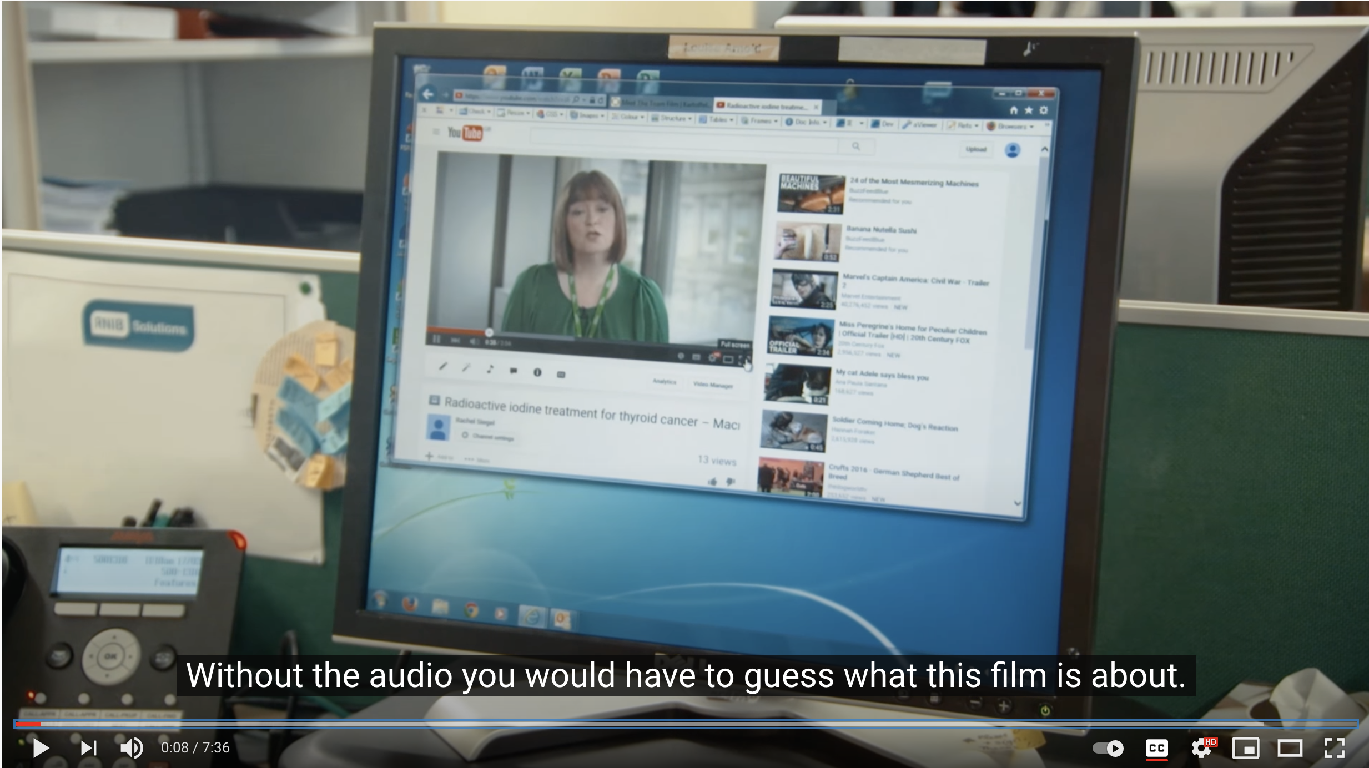This screenshot has width=1369, height=768.
Task: Click the Internet Explorer icon on filmed taskbar
Action: (532, 617)
